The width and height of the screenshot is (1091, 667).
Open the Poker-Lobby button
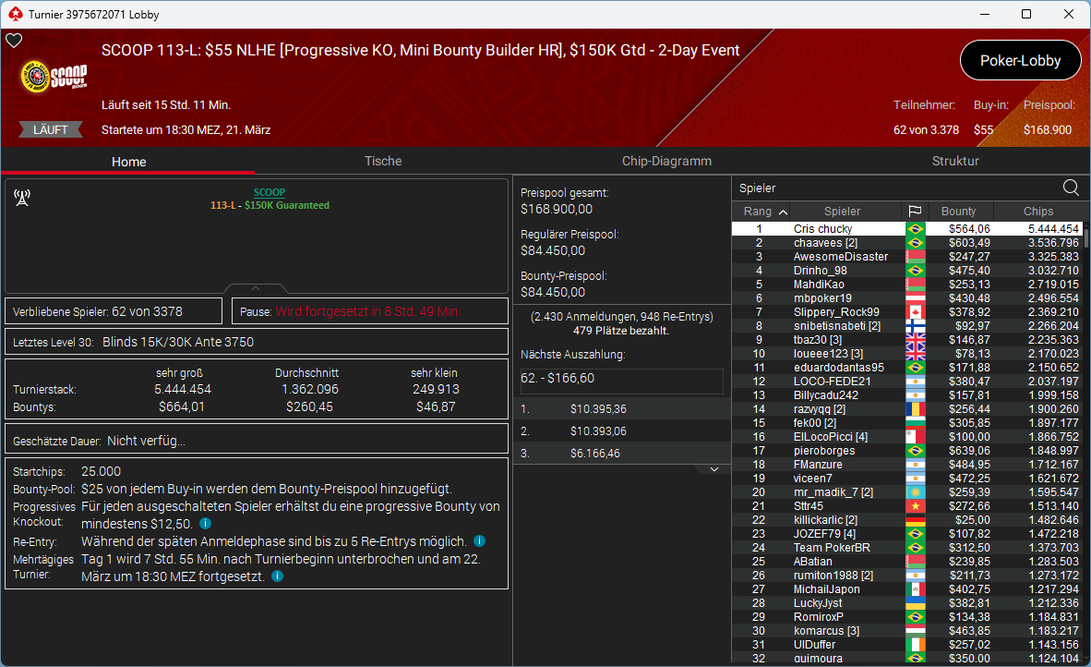coord(1020,61)
